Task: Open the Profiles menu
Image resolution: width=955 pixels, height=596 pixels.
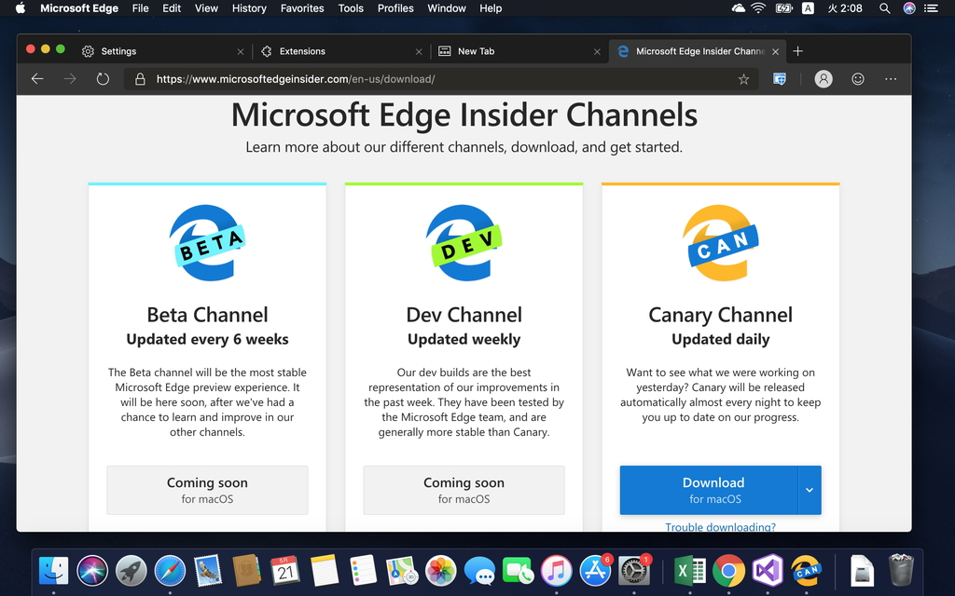Action: 395,8
